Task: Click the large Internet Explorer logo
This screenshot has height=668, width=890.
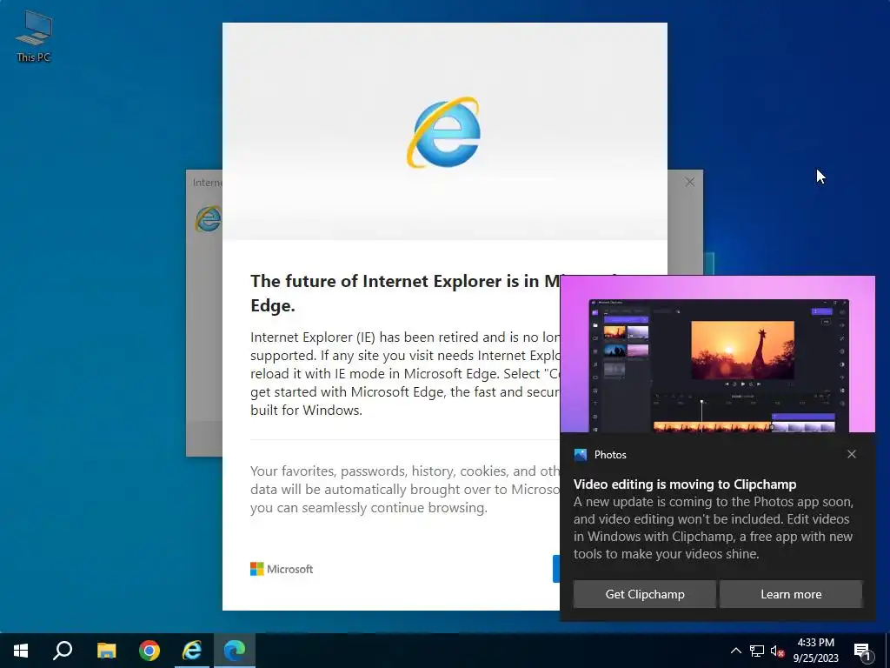Action: pos(444,132)
